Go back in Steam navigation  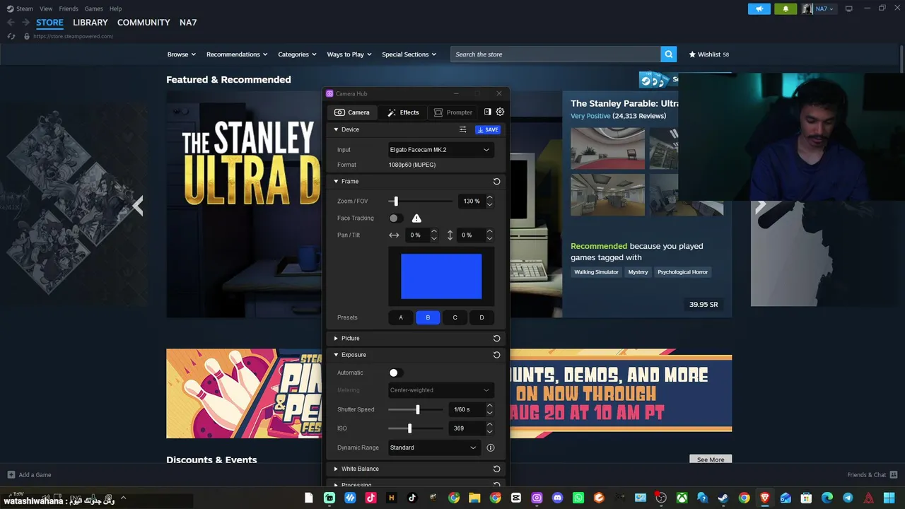[11, 23]
